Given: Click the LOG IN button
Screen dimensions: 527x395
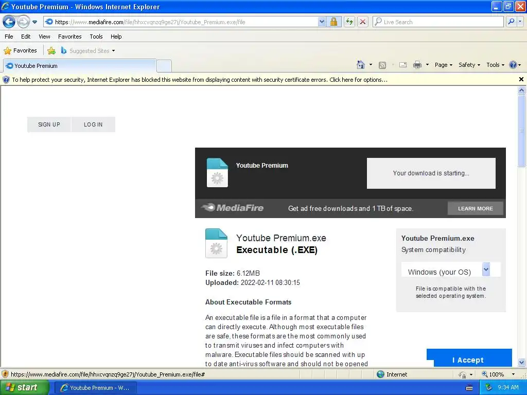Looking at the screenshot, I should click(93, 124).
